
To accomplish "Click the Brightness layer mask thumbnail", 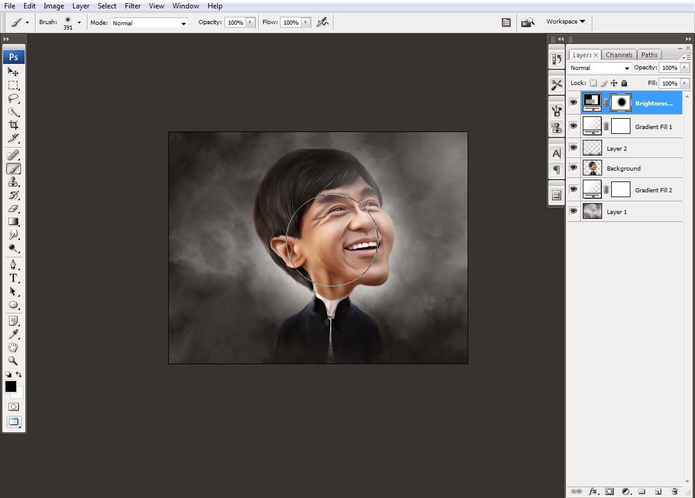I will 621,102.
